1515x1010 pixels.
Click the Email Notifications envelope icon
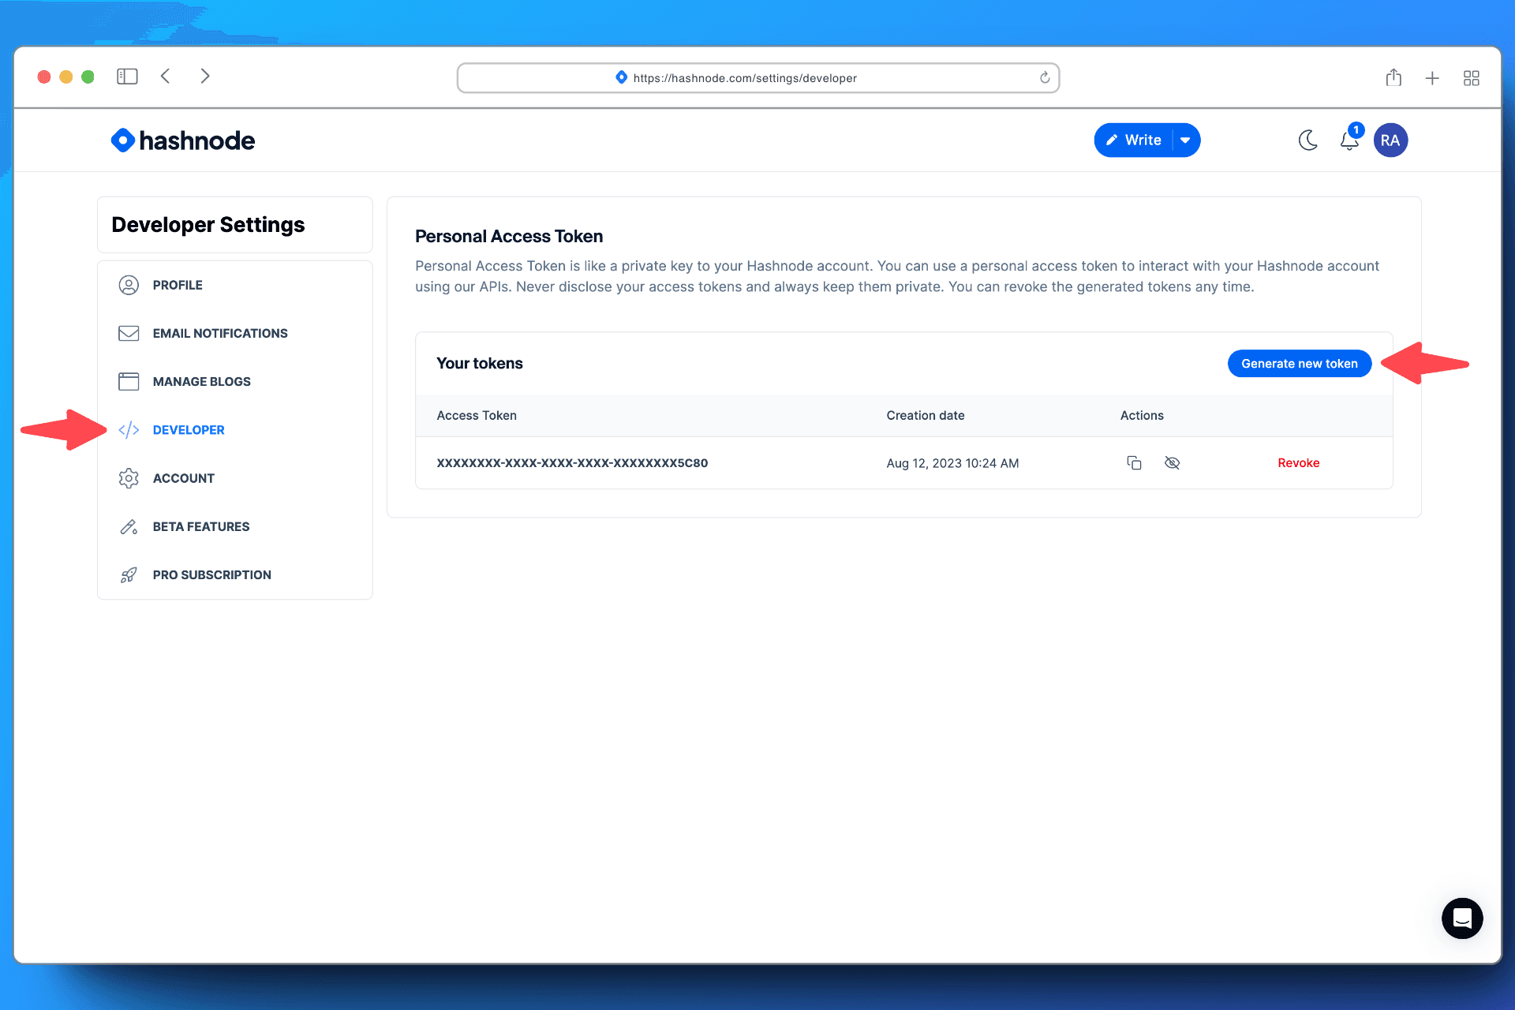click(129, 333)
